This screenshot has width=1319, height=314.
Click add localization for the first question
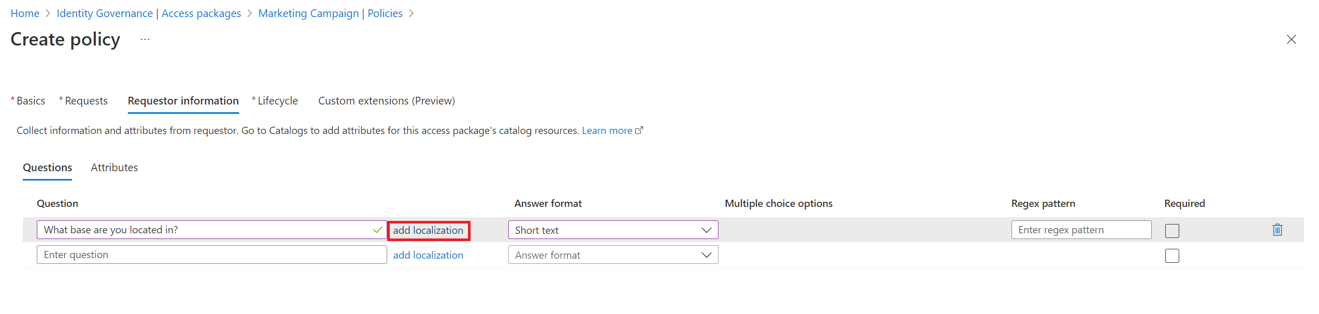pyautogui.click(x=428, y=230)
